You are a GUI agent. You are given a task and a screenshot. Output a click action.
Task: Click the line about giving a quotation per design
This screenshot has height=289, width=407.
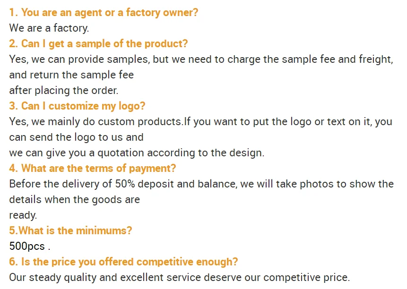pyautogui.click(x=137, y=153)
